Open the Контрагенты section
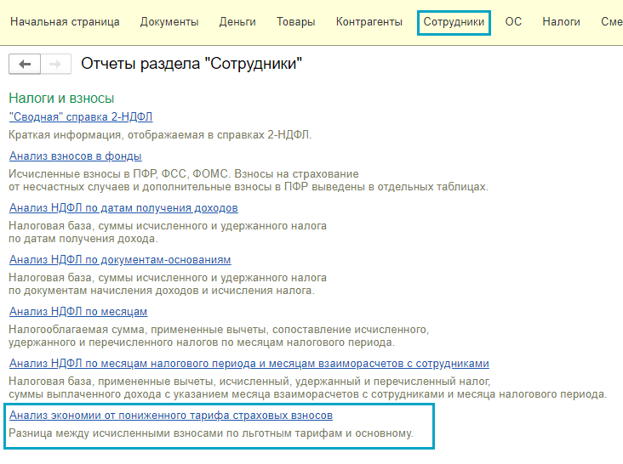Image resolution: width=623 pixels, height=464 pixels. 369,22
